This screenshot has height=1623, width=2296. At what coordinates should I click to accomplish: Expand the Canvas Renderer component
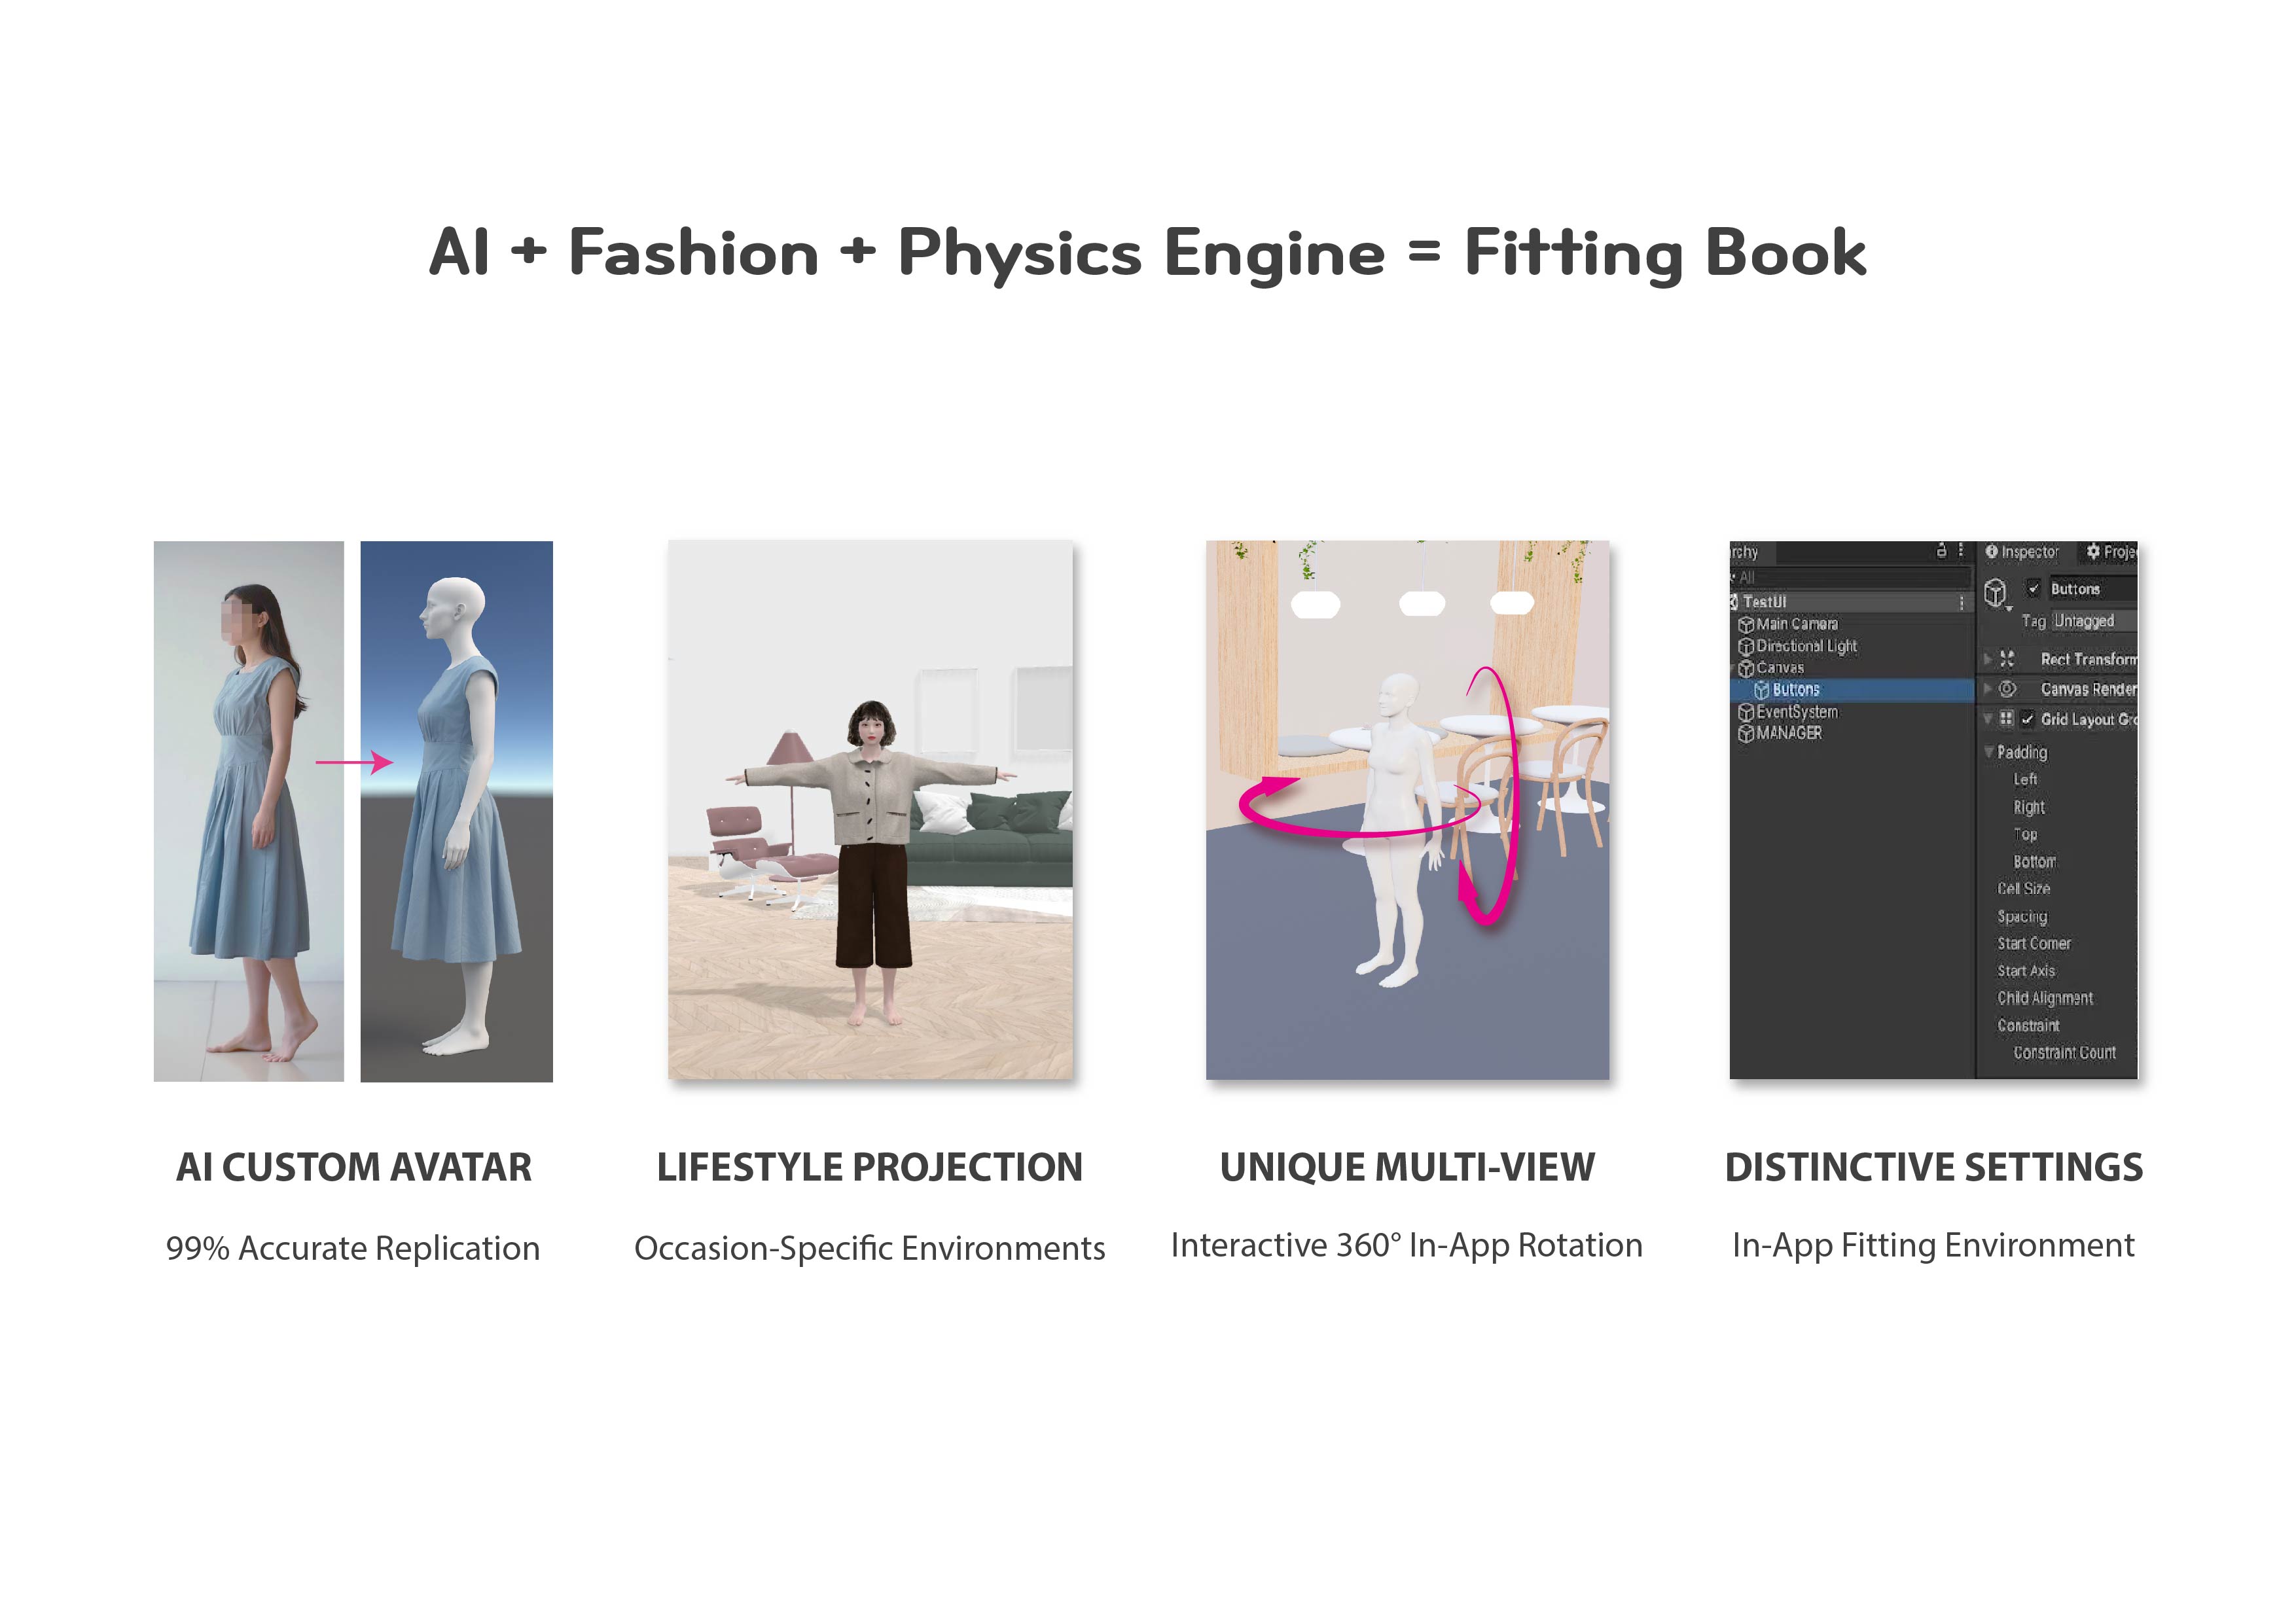click(x=1988, y=689)
